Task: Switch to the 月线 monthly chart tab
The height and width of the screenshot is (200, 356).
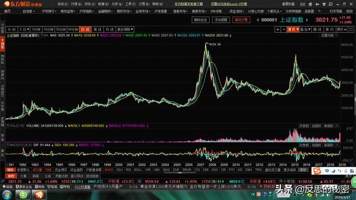Action: point(110,29)
